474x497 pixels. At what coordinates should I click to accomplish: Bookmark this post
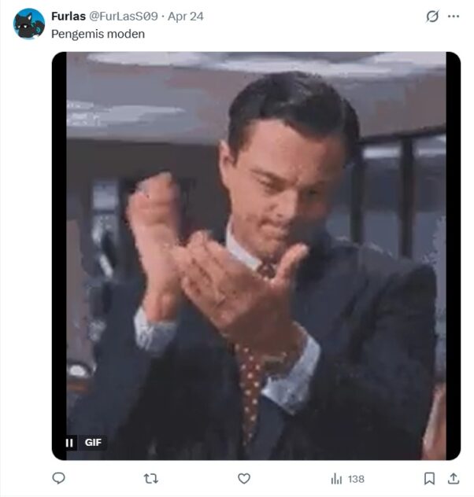429,478
